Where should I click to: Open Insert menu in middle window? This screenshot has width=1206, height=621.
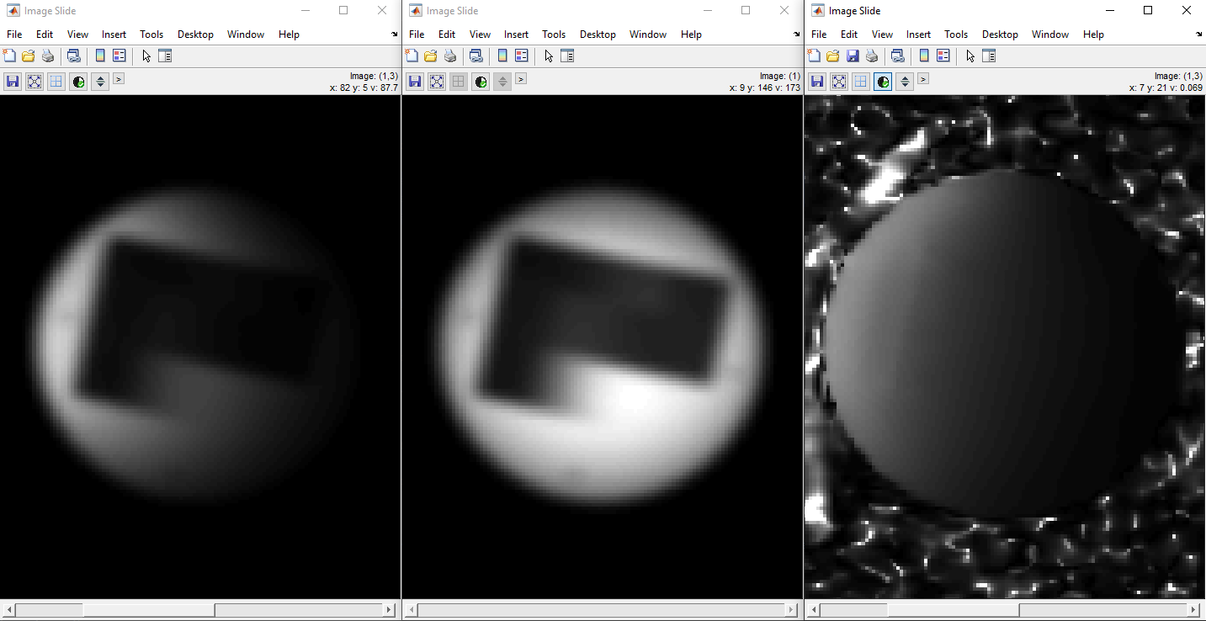point(516,34)
